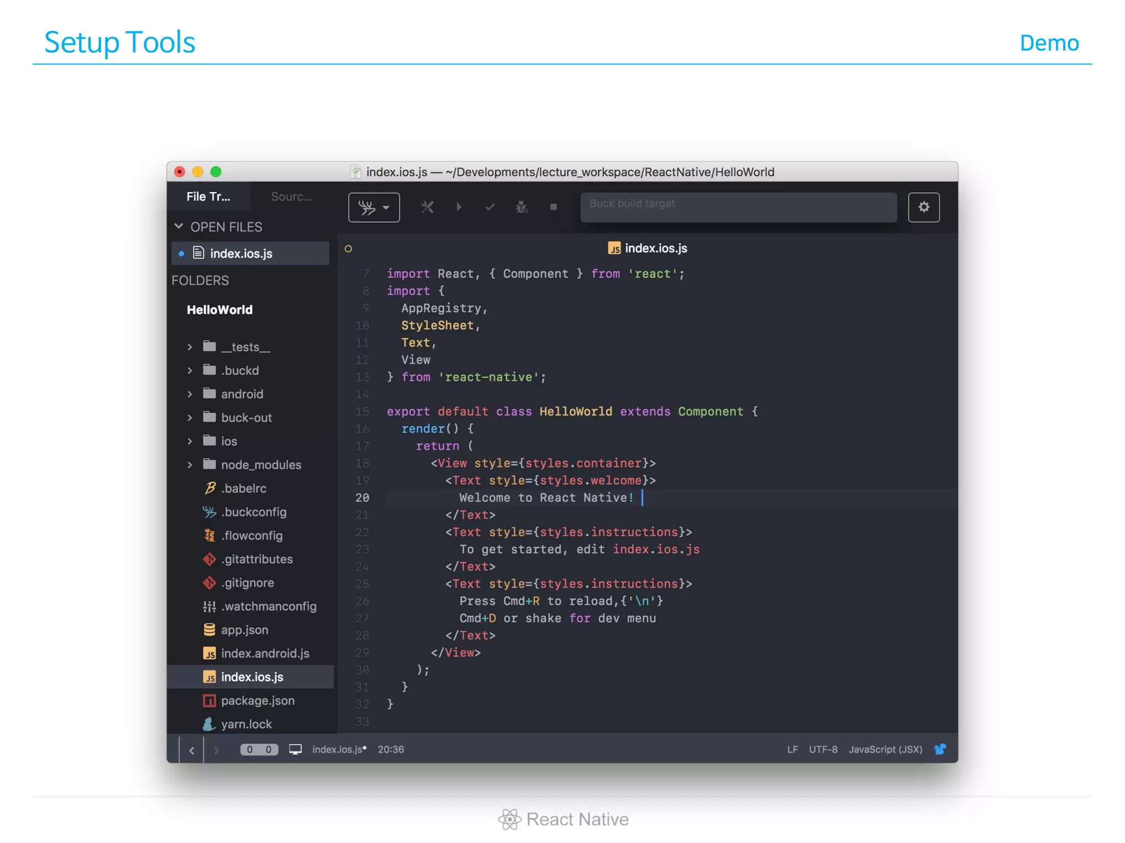Click the file icon in the title bar
The image size is (1125, 843).
[356, 172]
